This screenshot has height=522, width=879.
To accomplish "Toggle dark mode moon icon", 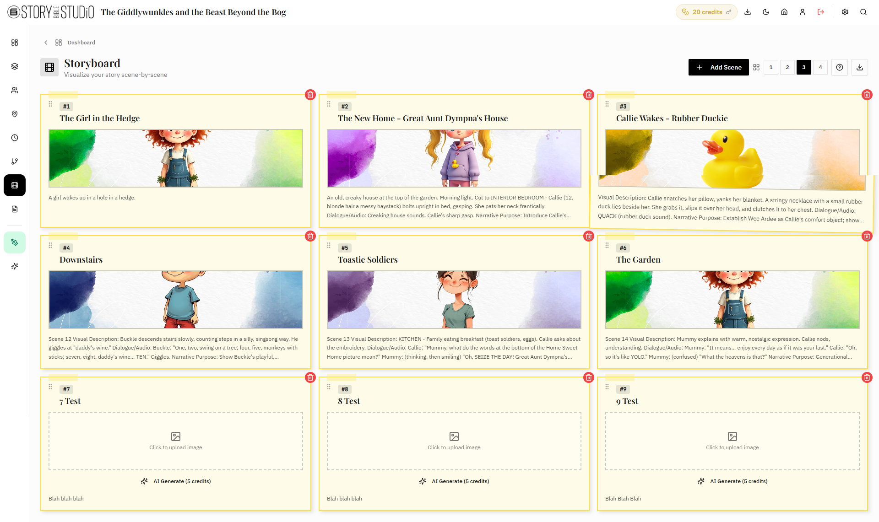I will coord(766,12).
